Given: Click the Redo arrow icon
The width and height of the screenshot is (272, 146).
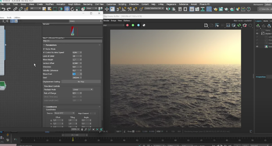Looking at the screenshot, I should [9, 9].
